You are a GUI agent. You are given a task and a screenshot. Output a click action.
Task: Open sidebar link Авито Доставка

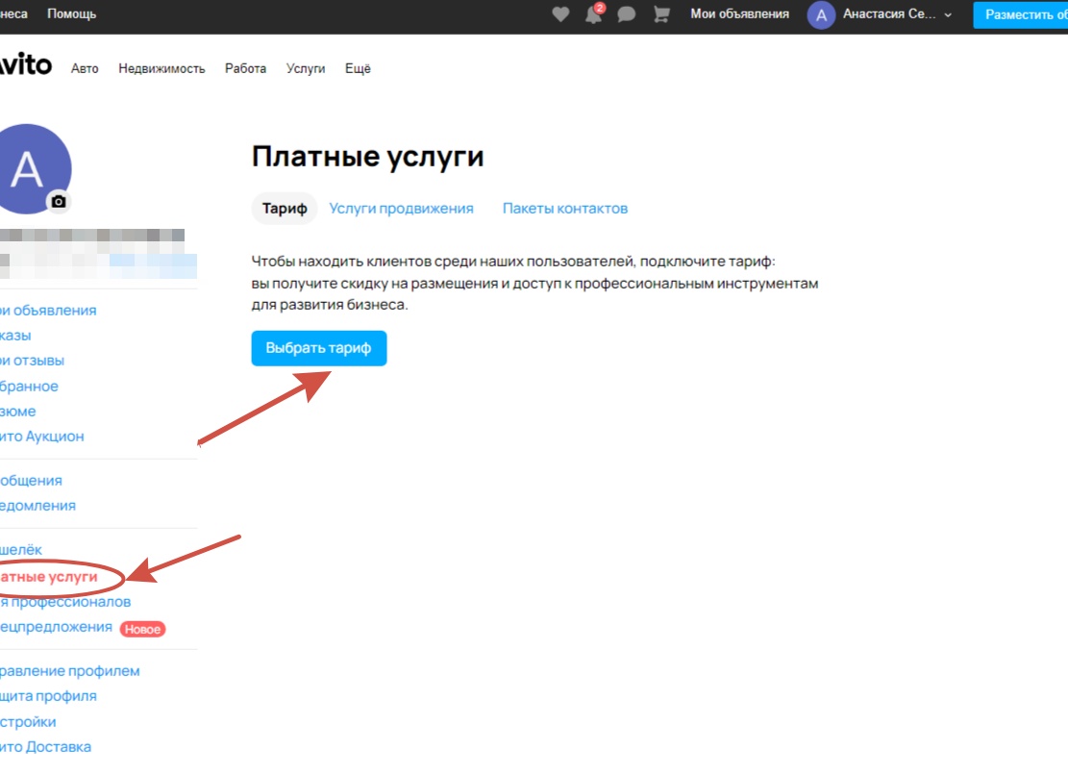tap(45, 747)
